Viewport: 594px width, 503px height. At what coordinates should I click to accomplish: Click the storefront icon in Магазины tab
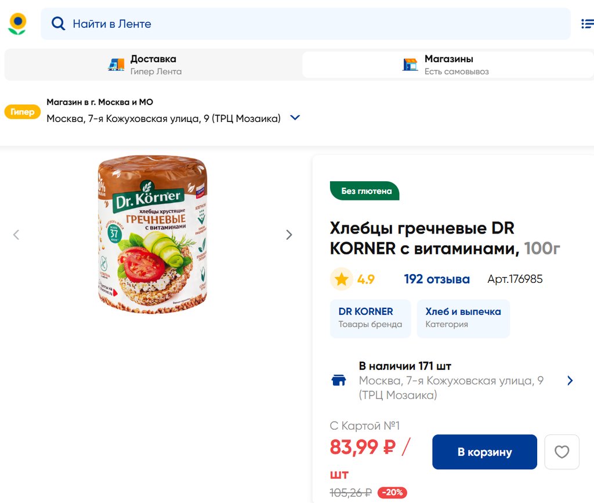point(410,64)
